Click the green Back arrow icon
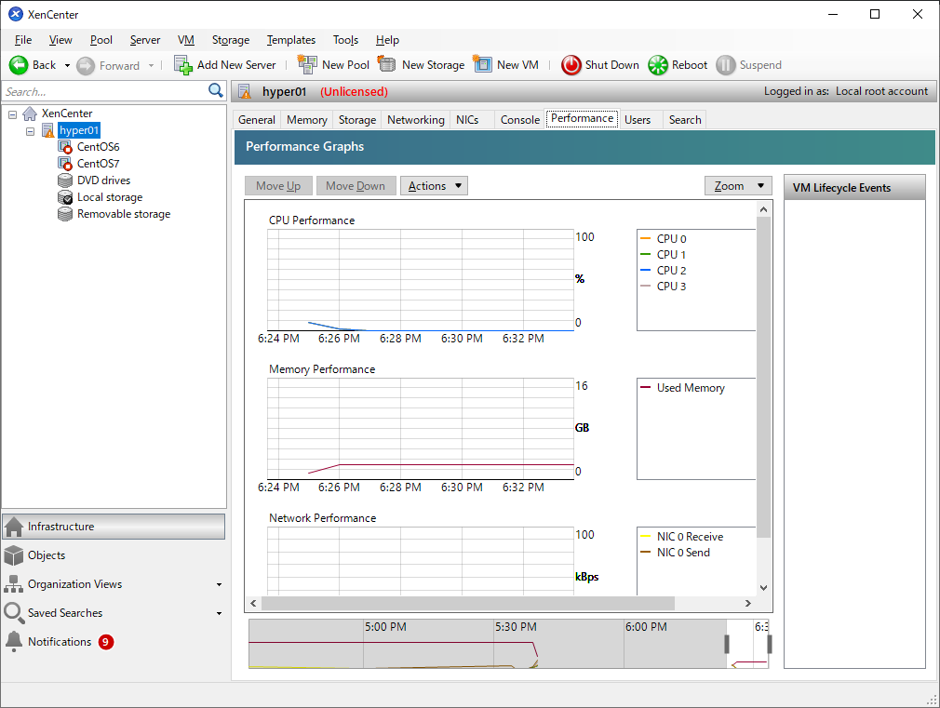 click(x=19, y=65)
